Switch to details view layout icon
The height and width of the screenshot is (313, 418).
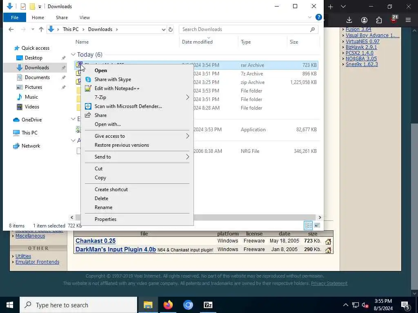309,225
